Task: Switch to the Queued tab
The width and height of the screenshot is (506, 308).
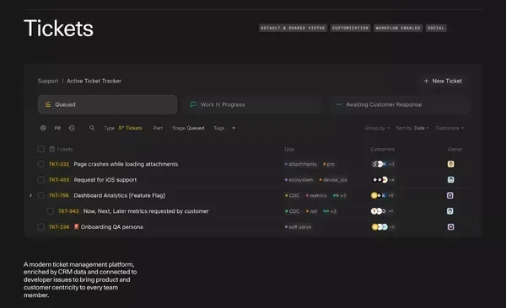Action: click(107, 104)
